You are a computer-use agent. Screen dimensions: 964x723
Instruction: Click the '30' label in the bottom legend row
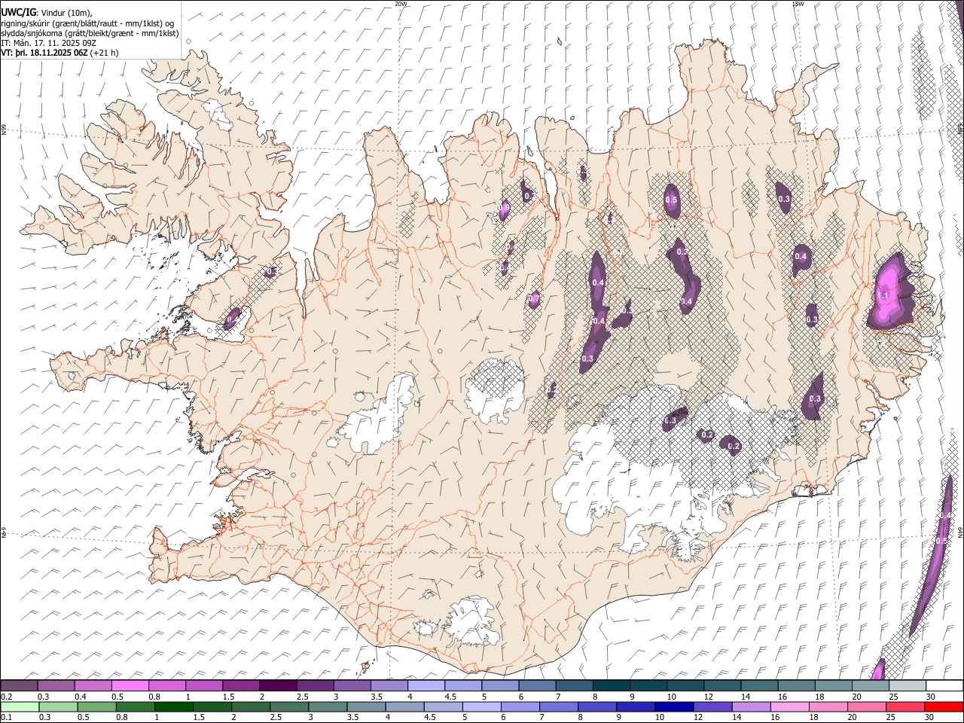click(x=931, y=717)
